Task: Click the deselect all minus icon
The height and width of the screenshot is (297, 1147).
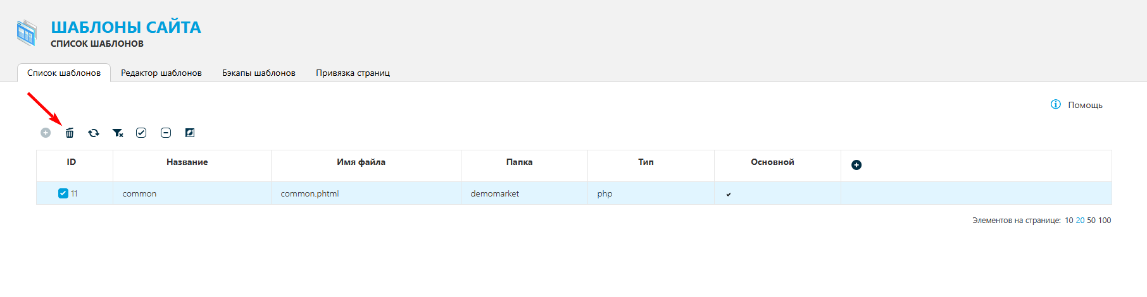Action: pyautogui.click(x=166, y=133)
